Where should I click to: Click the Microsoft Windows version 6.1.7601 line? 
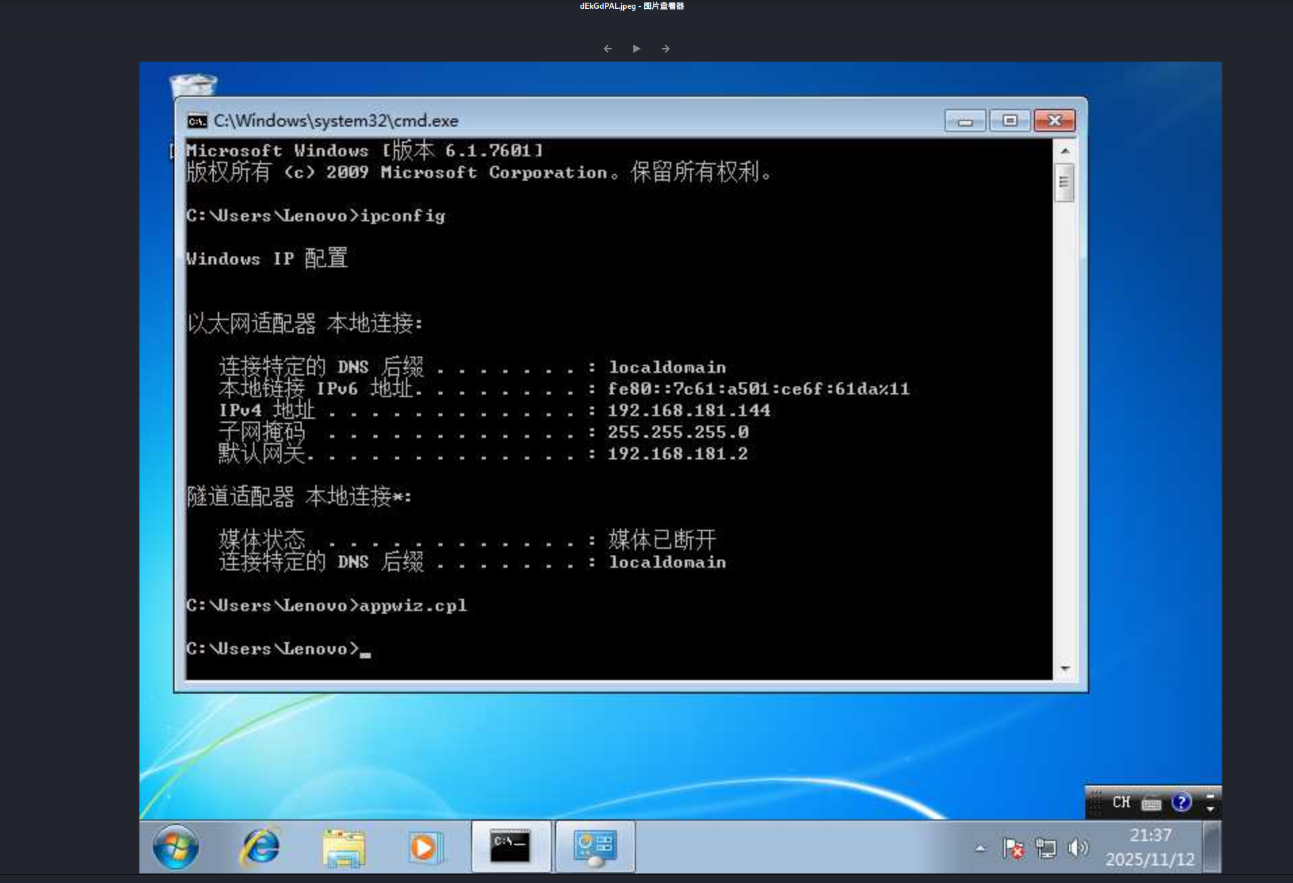point(365,150)
